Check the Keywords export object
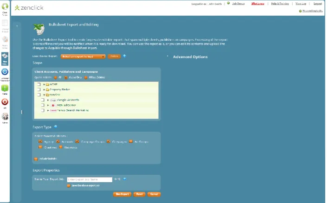The image size is (328, 203). (60, 147)
